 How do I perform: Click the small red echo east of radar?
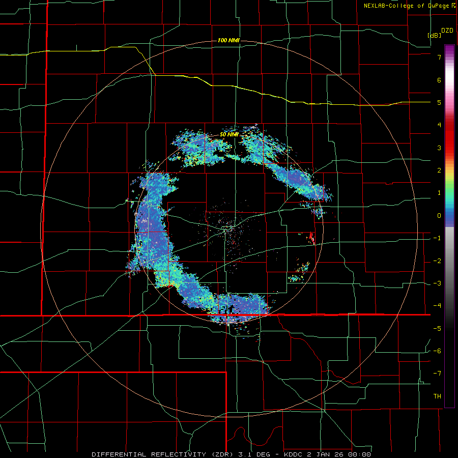coord(311,238)
